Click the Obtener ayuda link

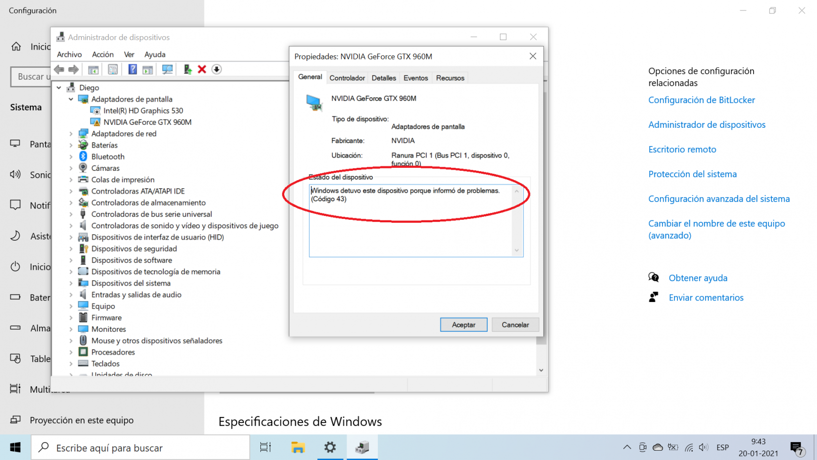pyautogui.click(x=698, y=278)
